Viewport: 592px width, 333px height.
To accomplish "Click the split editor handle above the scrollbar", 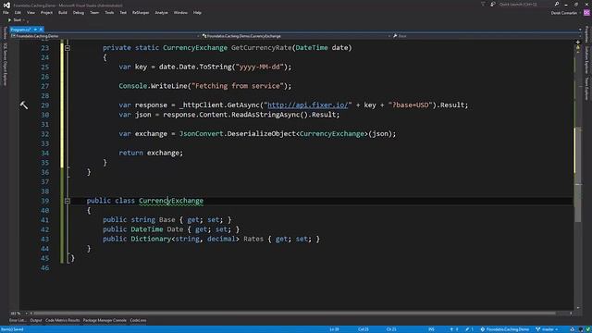I will pyautogui.click(x=578, y=42).
